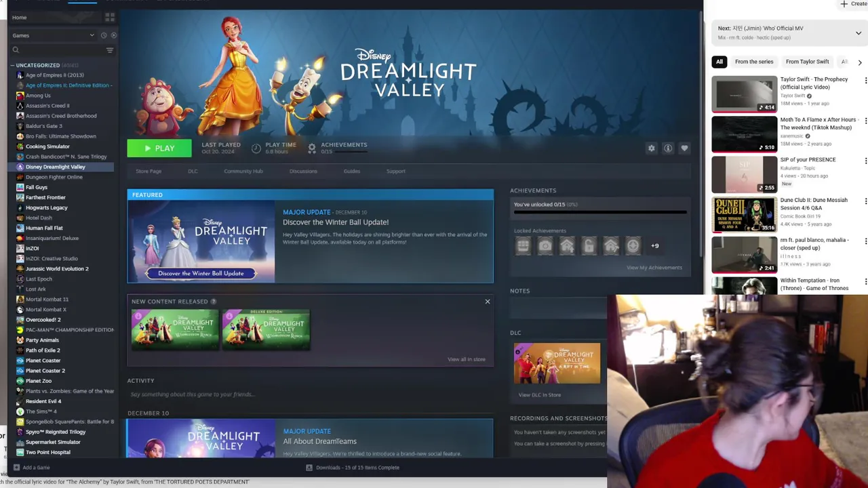Click the Supermarket Simulator game icon
The height and width of the screenshot is (488, 868).
(20, 442)
